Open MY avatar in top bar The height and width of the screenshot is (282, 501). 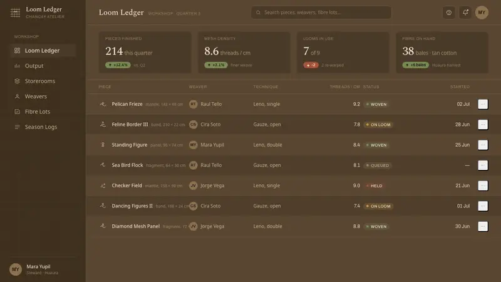[x=482, y=13]
